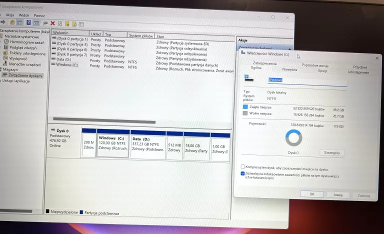Screen dimensions: 384x234
Task: Click the gray Wolne miejsce color swatch
Action: (x=245, y=113)
